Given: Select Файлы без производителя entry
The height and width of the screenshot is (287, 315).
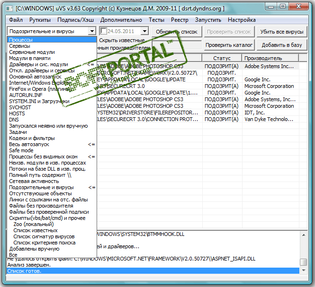Looking at the screenshot, I should tap(52, 206).
